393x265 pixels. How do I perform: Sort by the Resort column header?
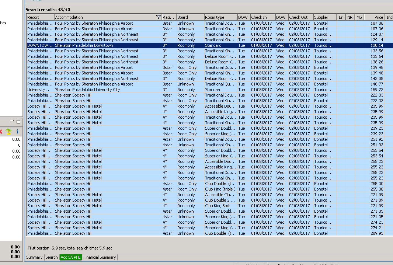40,17
